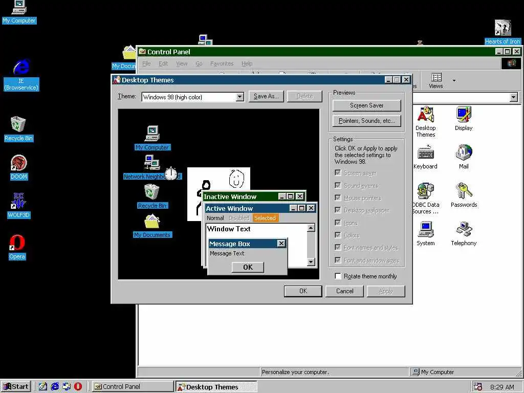Open Pointers, Sounds, etc... preview
The image size is (524, 393).
point(366,121)
